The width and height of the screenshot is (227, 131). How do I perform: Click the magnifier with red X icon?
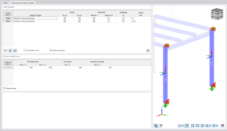[x=222, y=126]
